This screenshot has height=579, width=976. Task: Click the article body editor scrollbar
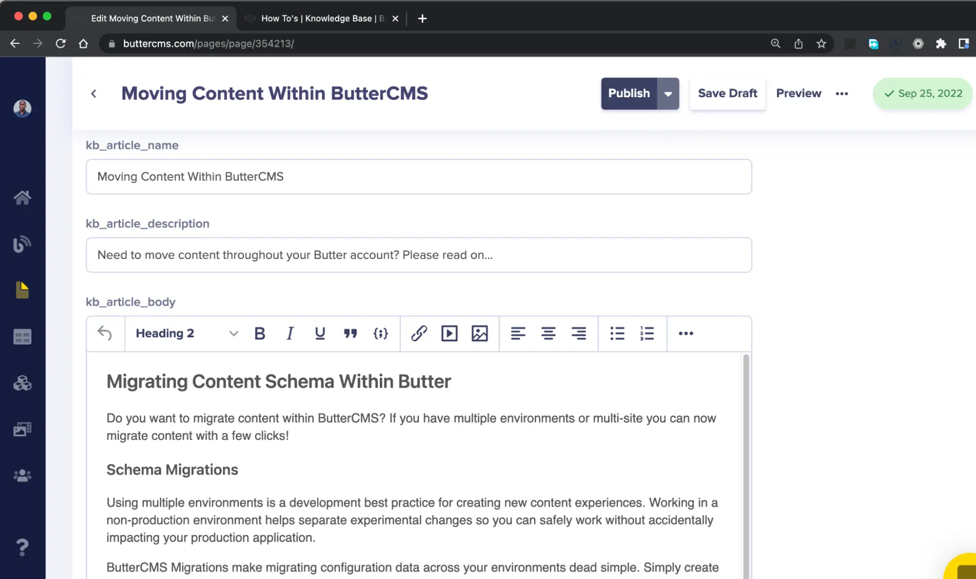(x=746, y=466)
